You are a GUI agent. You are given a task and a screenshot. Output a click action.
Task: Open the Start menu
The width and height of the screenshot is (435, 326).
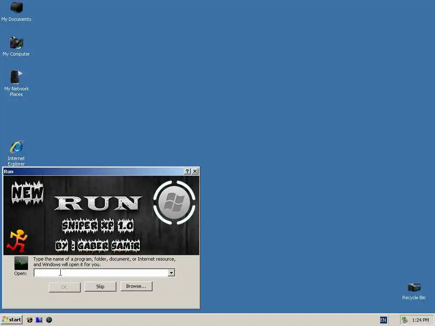(11, 320)
